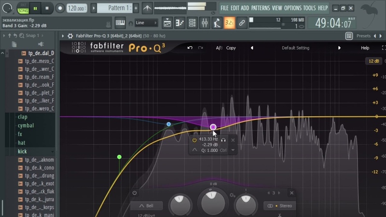Go to next wrapper preset arrow
386x217 pixels.
381,36
